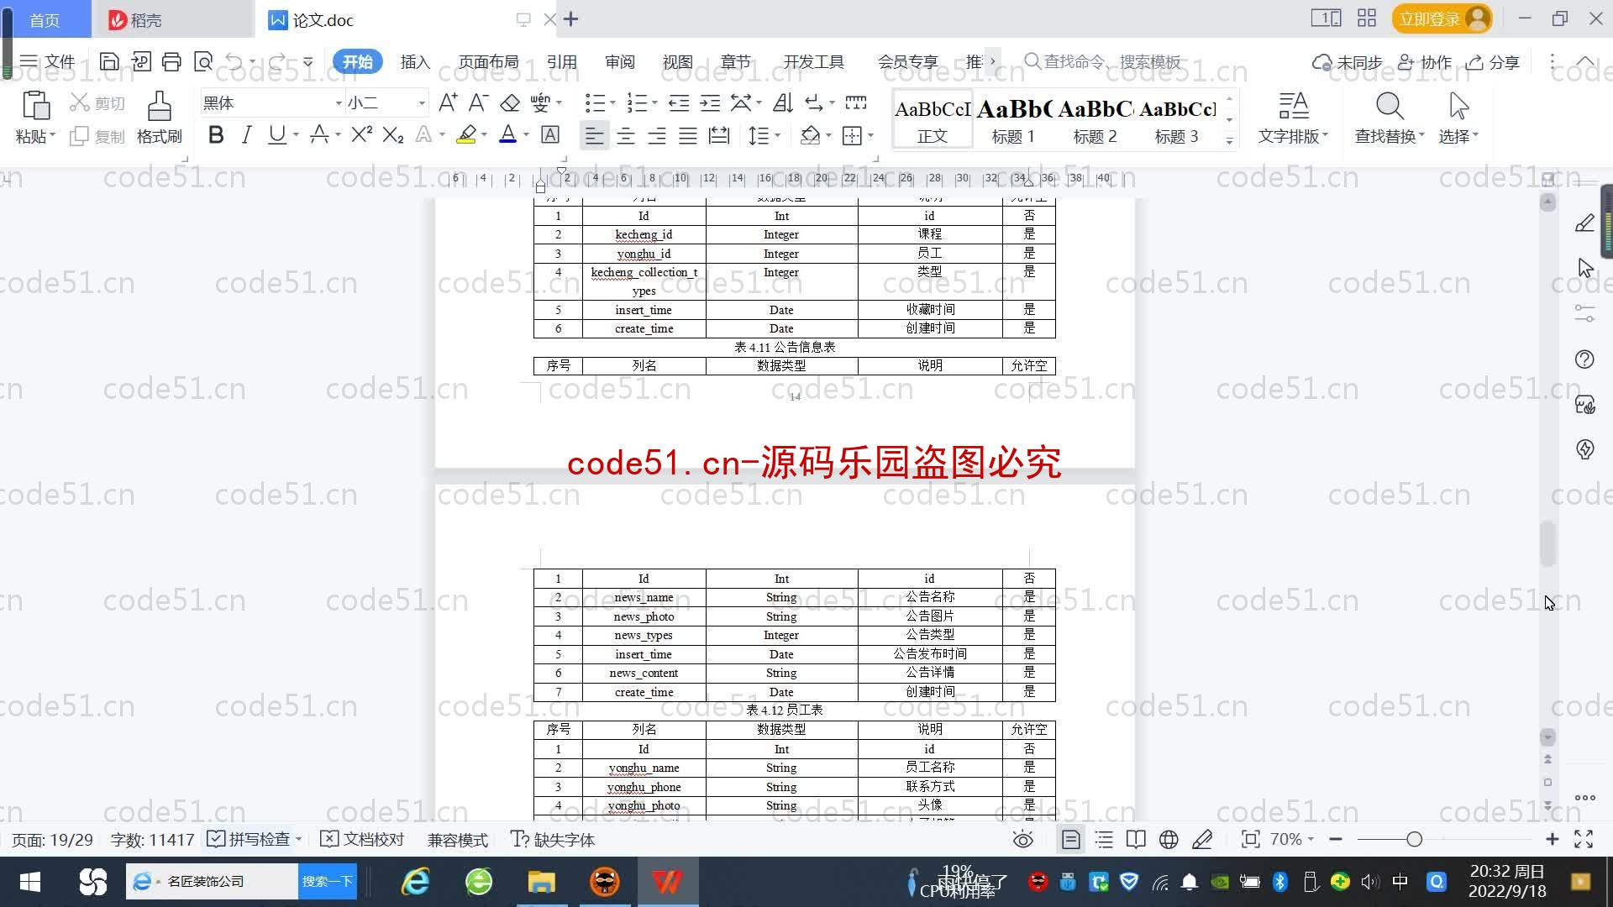
Task: Click the bulleted list icon
Action: click(x=595, y=102)
